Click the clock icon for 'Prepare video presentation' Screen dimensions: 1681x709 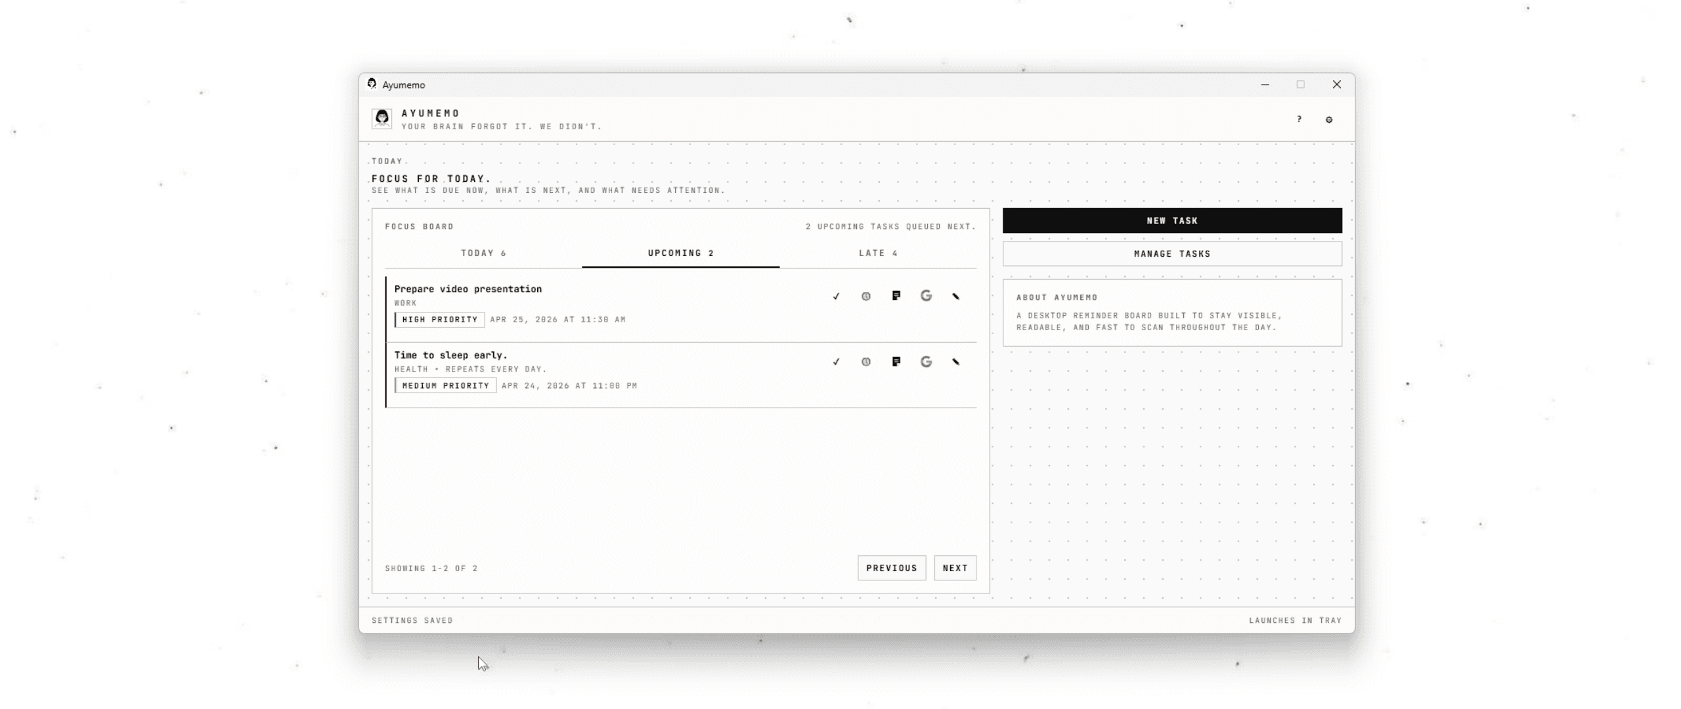pos(866,296)
